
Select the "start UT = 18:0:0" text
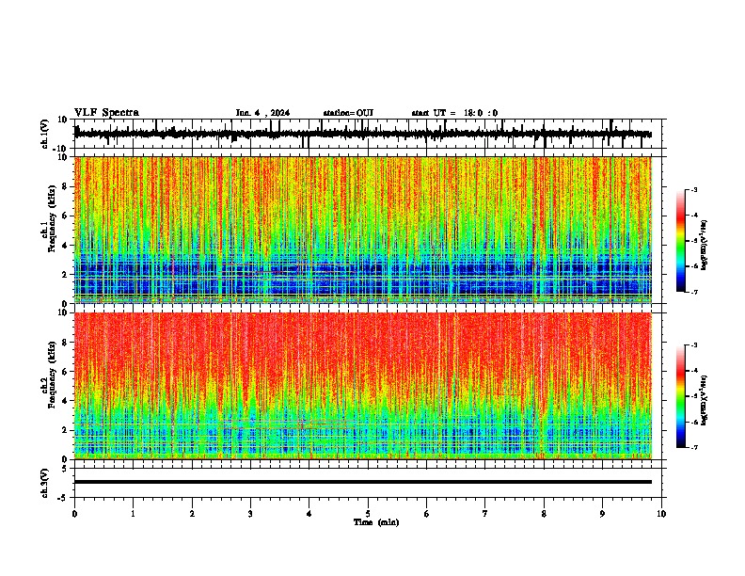pos(454,113)
